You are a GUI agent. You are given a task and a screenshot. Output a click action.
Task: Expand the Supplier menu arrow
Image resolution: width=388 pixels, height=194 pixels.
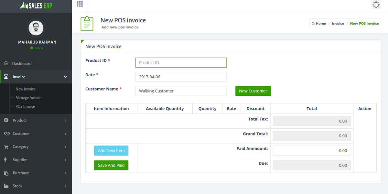pos(65,160)
